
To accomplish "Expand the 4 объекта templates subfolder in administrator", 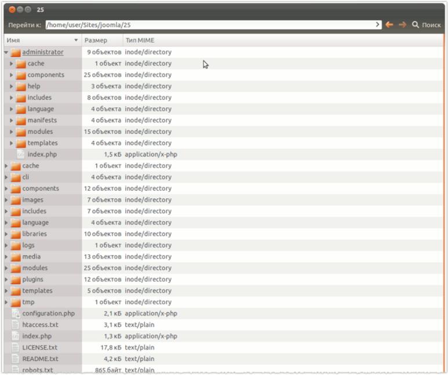I will point(11,143).
